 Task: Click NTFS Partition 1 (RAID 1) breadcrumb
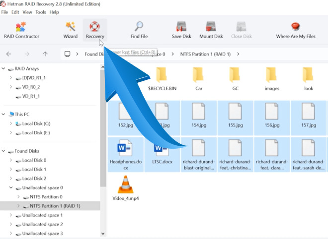[x=205, y=54]
